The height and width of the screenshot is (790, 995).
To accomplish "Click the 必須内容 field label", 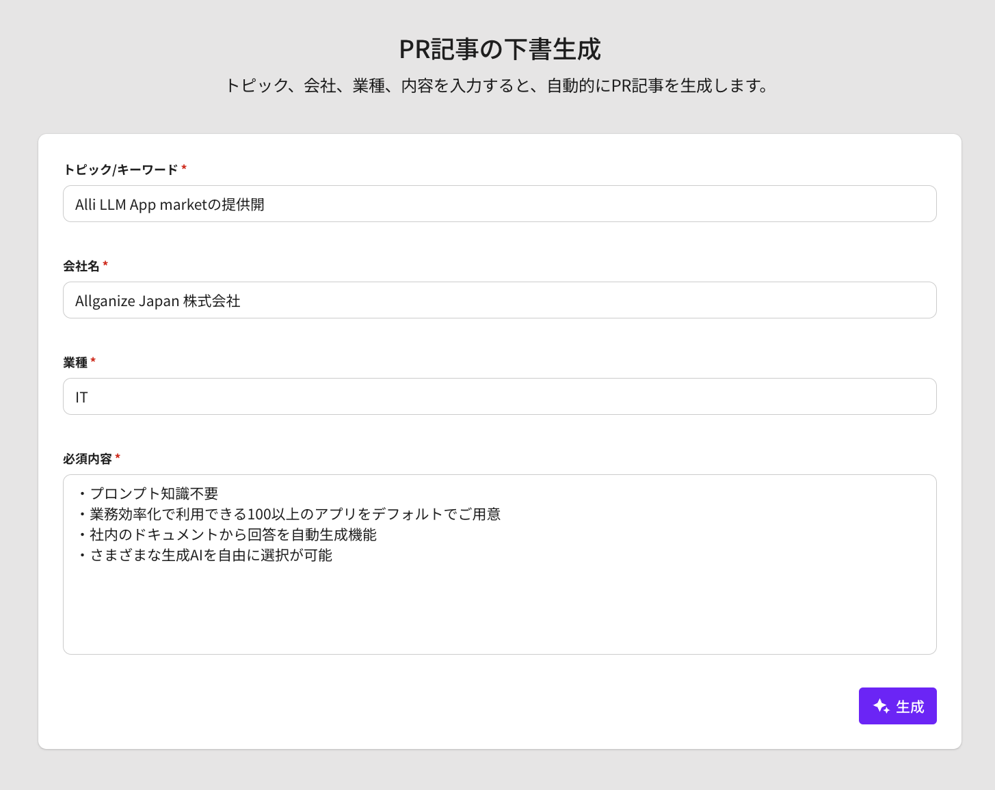I will coord(87,459).
